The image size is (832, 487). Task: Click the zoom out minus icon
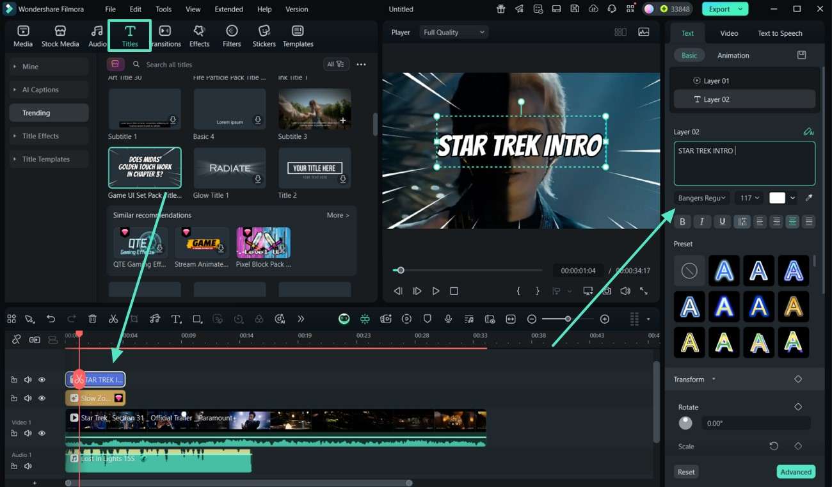[532, 319]
